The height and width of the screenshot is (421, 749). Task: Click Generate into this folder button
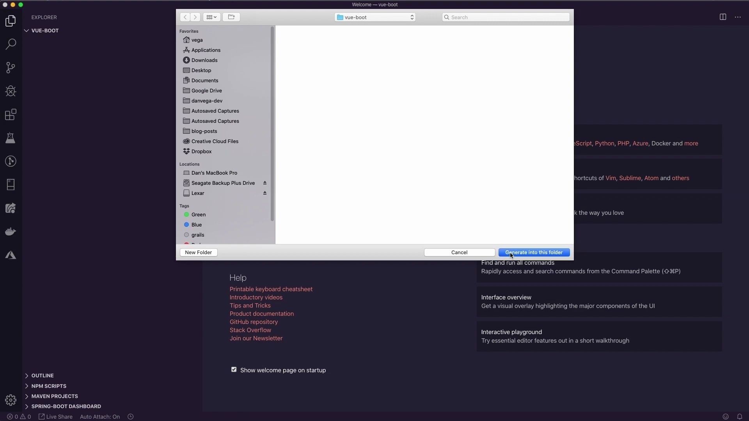[x=534, y=252]
